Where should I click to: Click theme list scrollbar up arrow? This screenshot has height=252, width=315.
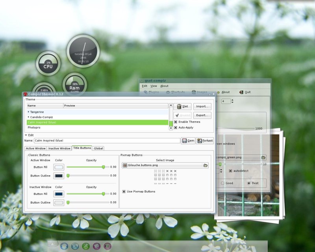coord(171,105)
